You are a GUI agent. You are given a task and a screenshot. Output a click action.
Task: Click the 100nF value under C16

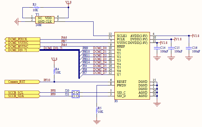[x=196, y=51]
